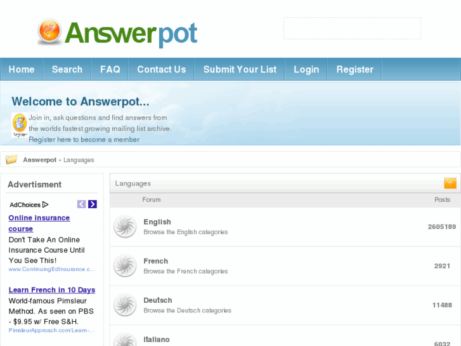The width and height of the screenshot is (461, 346).
Task: Click the French post count 2921
Action: tap(442, 265)
